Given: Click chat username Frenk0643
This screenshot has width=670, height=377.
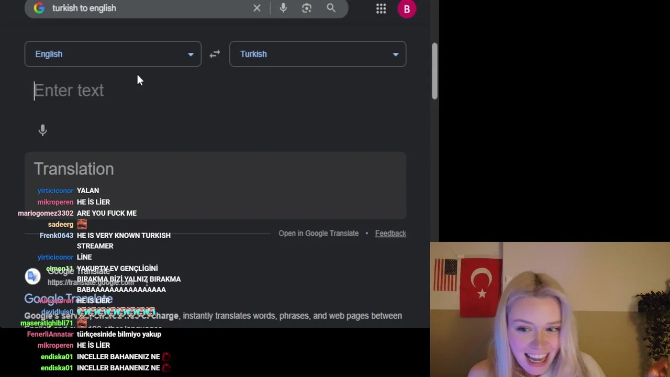Looking at the screenshot, I should pyautogui.click(x=57, y=236).
